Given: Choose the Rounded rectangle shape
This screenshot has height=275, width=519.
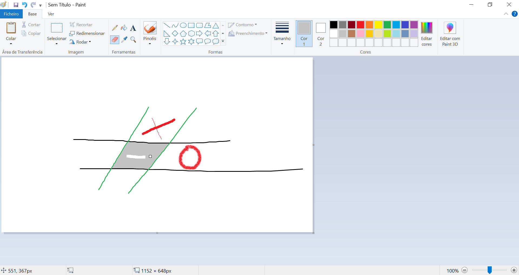Looking at the screenshot, I should coord(199,25).
